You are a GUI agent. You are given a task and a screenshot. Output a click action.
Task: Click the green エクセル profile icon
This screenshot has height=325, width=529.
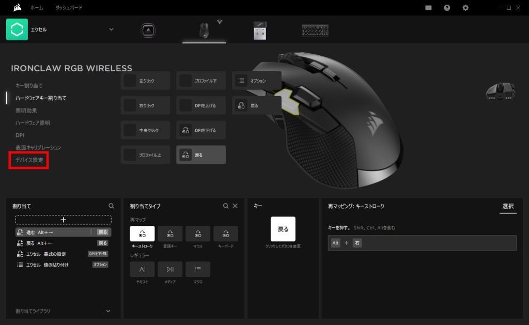[x=17, y=29]
